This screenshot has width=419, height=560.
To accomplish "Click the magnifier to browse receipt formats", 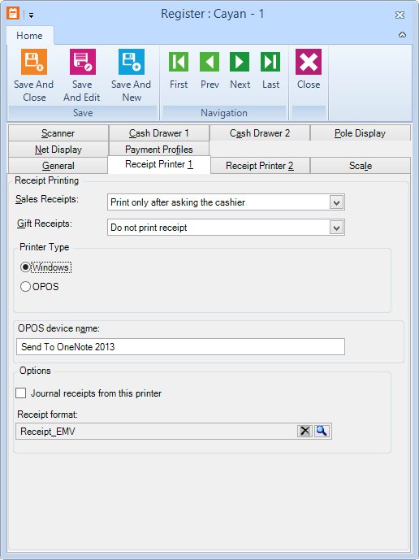I will 322,431.
